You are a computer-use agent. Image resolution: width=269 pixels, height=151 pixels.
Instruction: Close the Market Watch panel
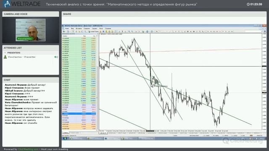pyautogui.click(x=98, y=34)
